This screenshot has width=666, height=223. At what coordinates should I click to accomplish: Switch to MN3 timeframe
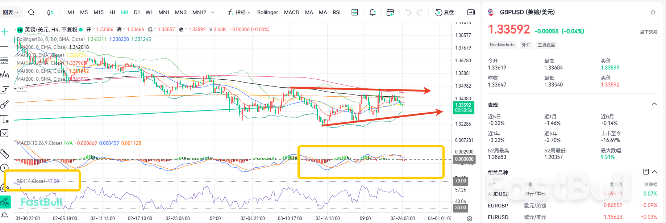(181, 12)
